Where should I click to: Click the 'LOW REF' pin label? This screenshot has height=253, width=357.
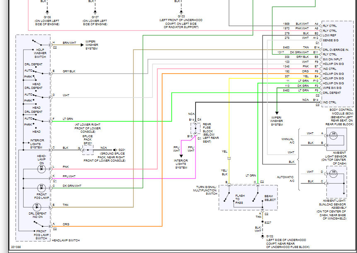(x=329, y=36)
